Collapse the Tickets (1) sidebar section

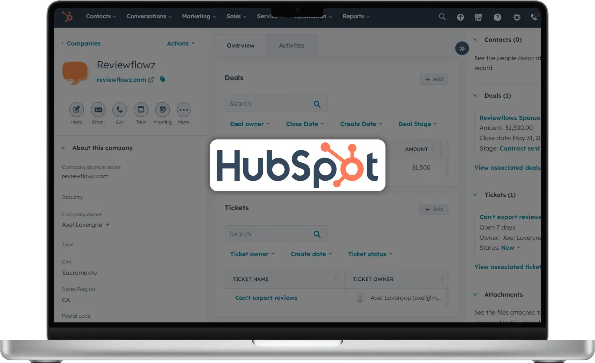pos(475,195)
